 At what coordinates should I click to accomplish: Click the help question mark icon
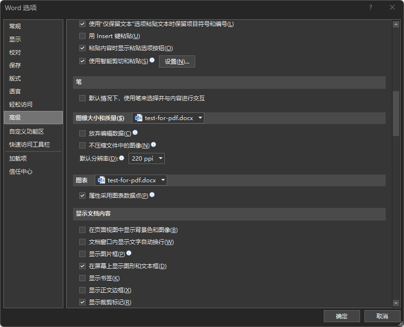tap(371, 7)
